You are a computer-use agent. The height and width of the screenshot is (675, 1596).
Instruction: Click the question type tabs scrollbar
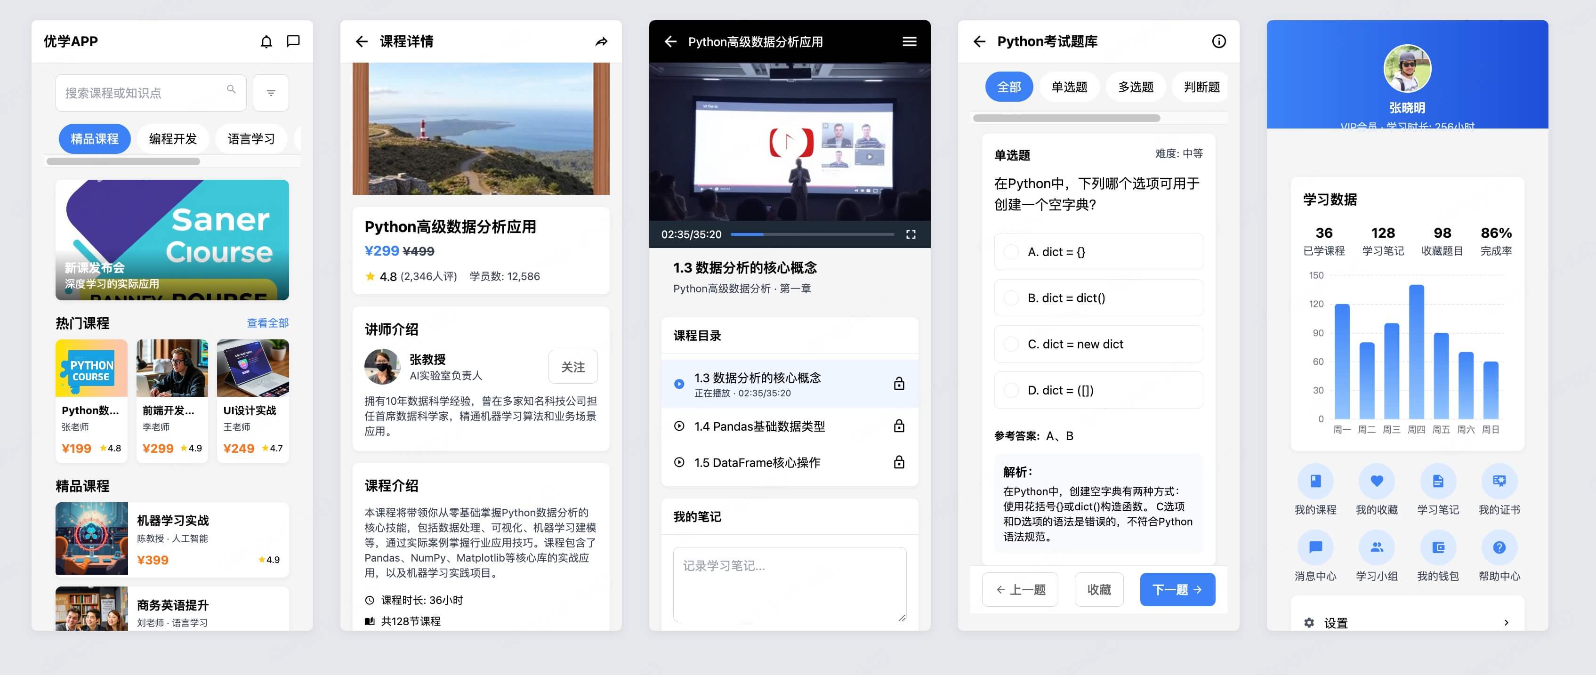point(1067,118)
